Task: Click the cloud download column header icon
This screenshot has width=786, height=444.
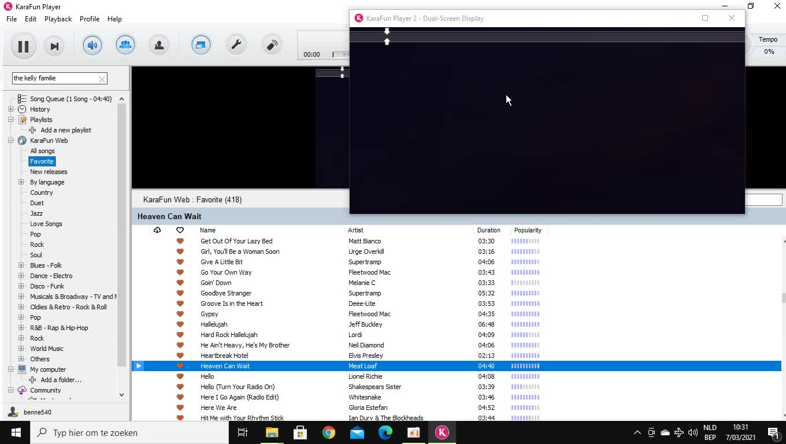Action: (x=157, y=230)
